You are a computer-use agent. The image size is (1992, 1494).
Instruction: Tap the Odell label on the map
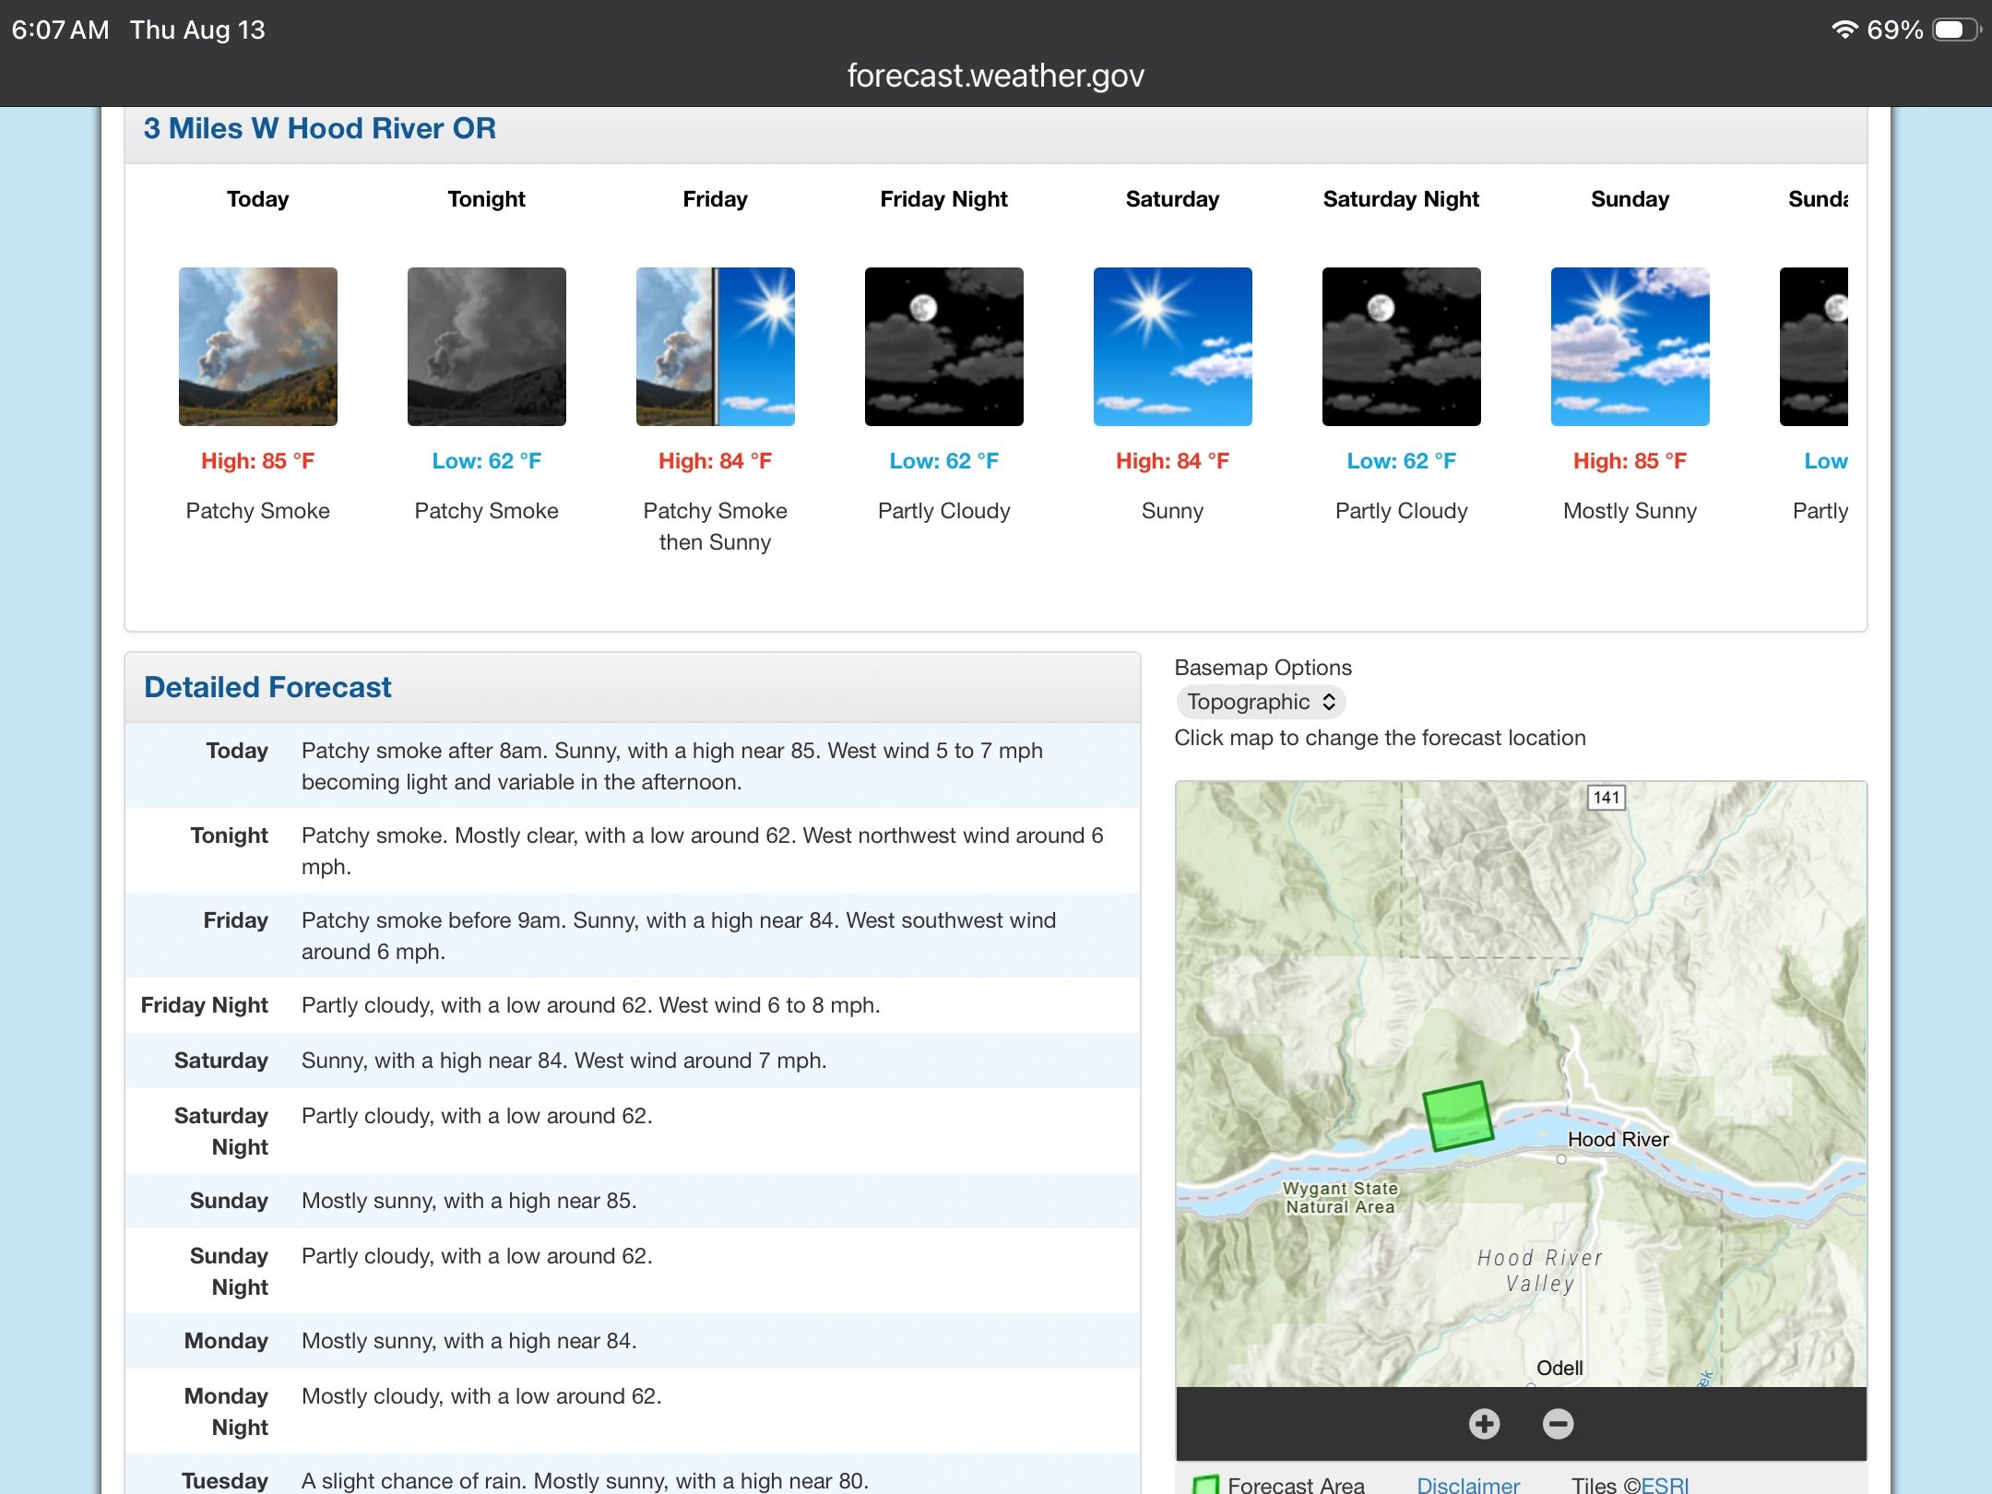[x=1559, y=1368]
